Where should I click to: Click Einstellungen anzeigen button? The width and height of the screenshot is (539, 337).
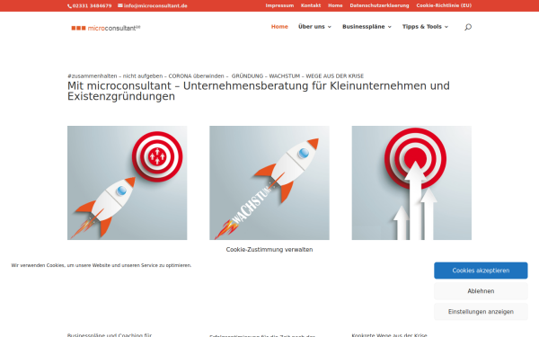(481, 312)
